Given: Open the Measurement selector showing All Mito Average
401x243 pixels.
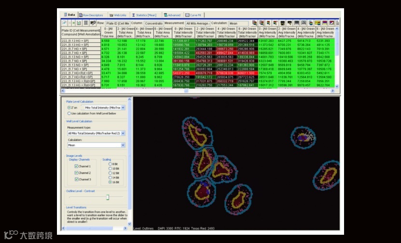Looking at the screenshot, I should click(x=198, y=23).
